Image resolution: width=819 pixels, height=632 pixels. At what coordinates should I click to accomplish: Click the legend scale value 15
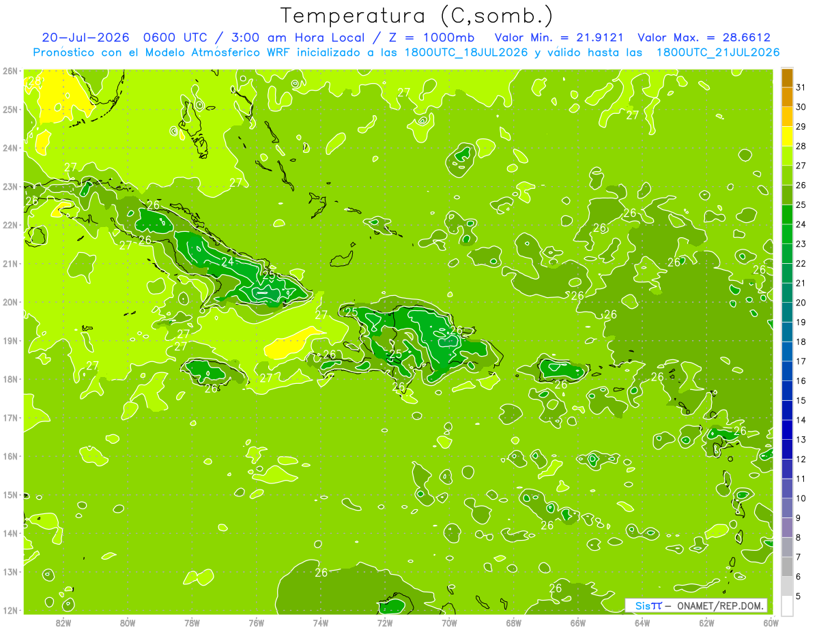[801, 400]
